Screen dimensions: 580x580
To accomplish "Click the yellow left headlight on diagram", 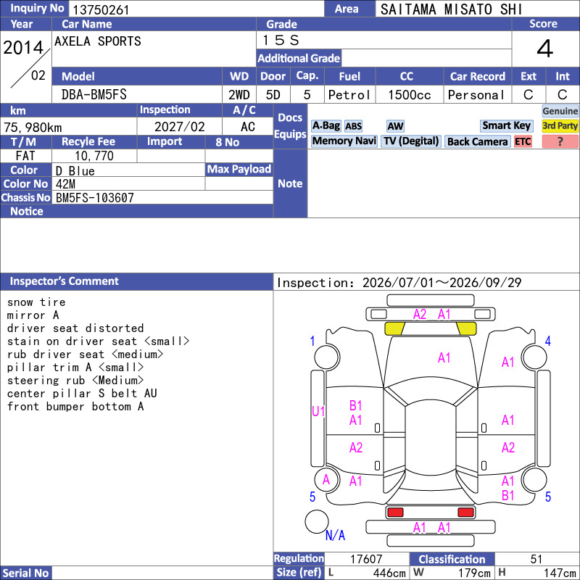I will (394, 328).
